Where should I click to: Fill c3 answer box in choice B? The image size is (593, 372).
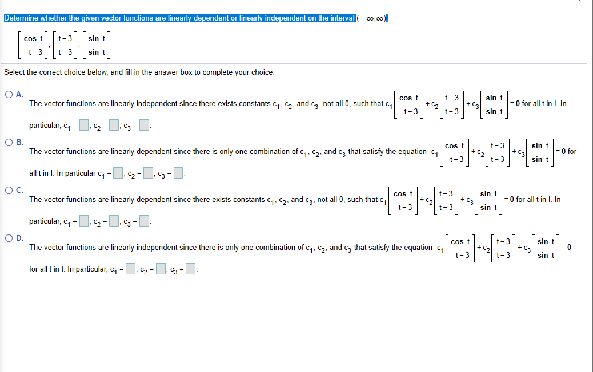(x=178, y=173)
